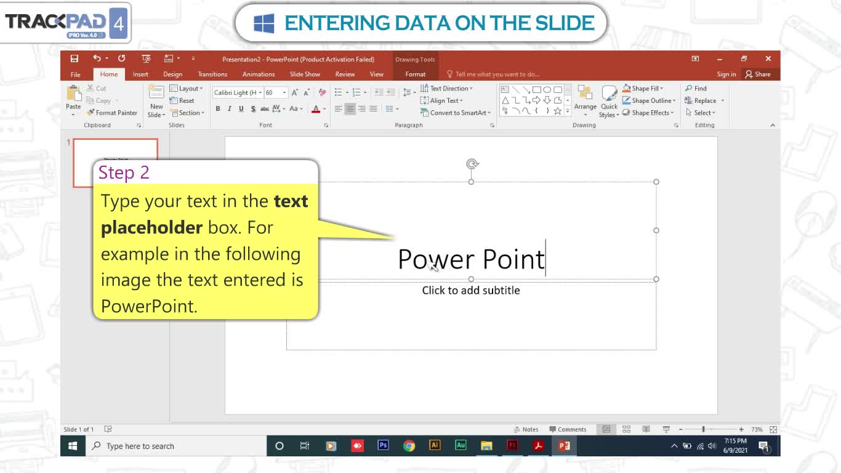Viewport: 841px width, 473px height.
Task: Toggle text shadow
Action: coord(252,109)
